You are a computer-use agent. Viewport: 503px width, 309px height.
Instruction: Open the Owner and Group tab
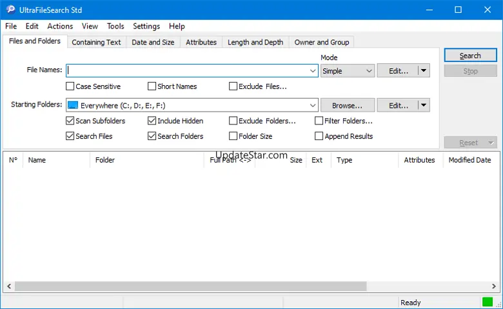pos(322,43)
